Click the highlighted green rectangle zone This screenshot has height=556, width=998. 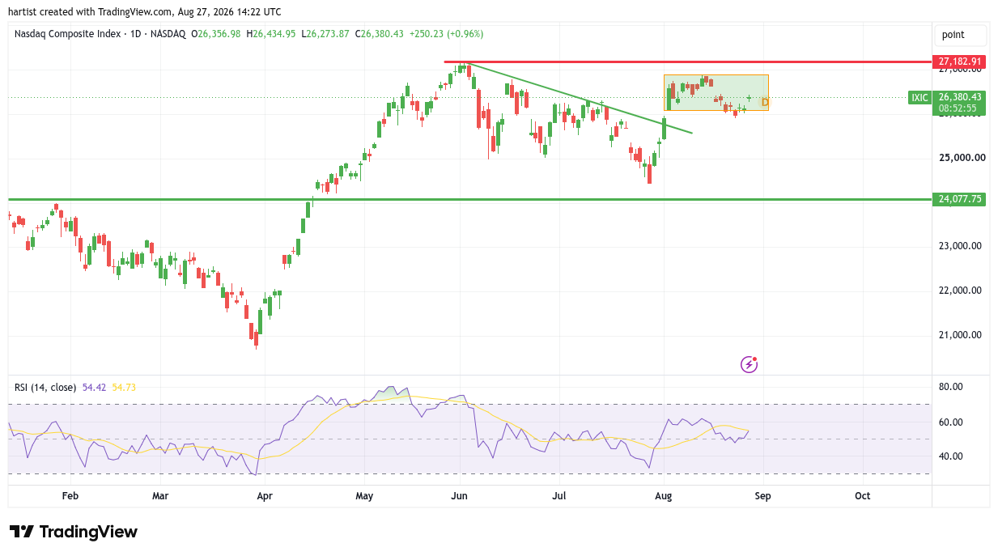click(x=716, y=92)
